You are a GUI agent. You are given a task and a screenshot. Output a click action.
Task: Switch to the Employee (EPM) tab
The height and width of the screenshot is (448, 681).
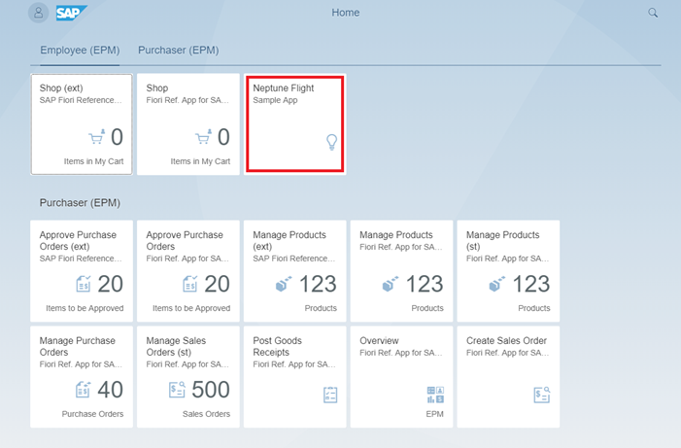80,50
